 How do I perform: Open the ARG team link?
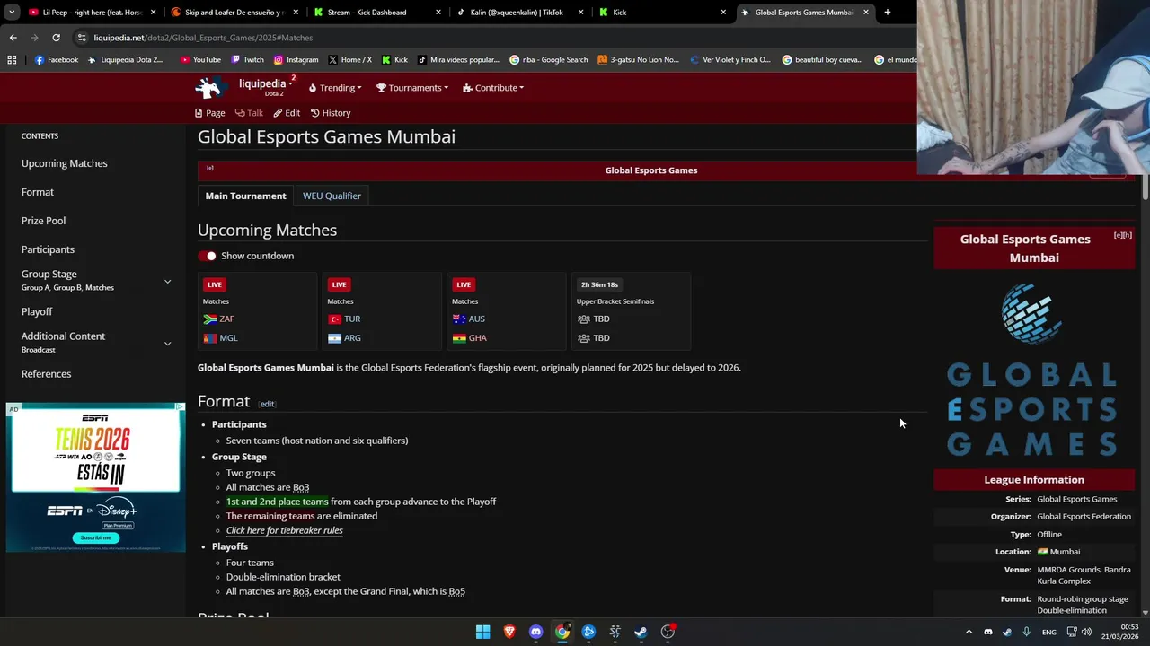click(352, 338)
